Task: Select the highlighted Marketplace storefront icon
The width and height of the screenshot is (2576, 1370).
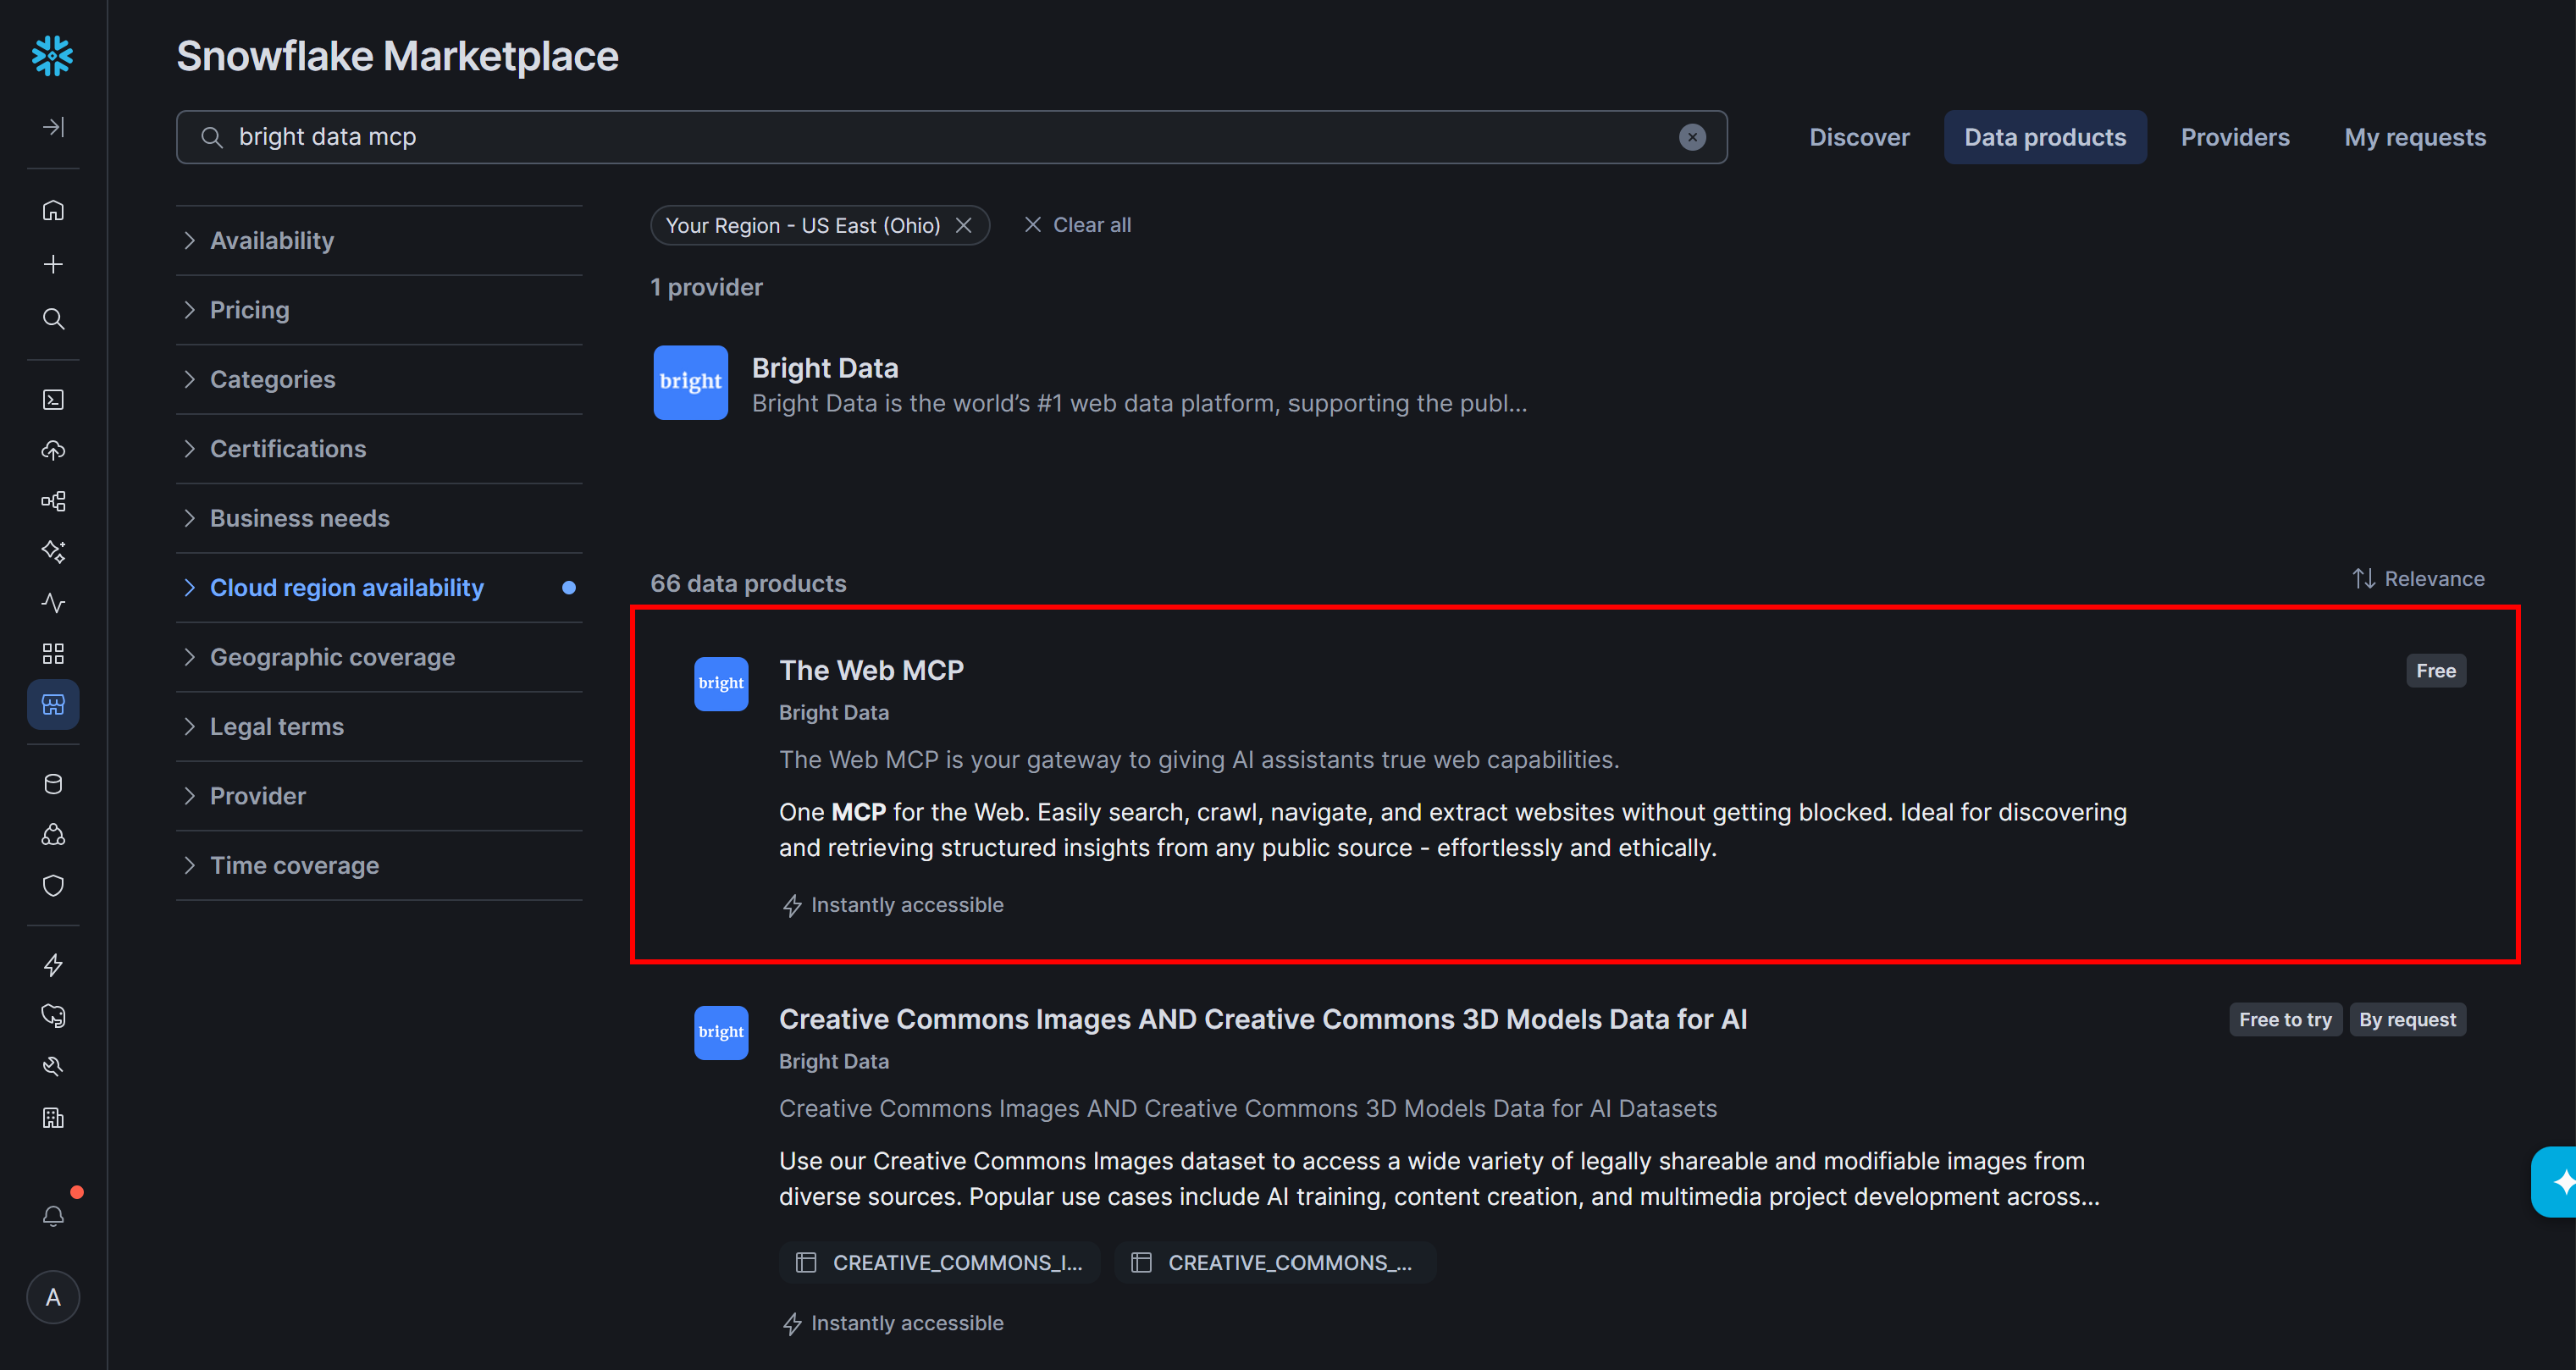Action: click(x=53, y=705)
